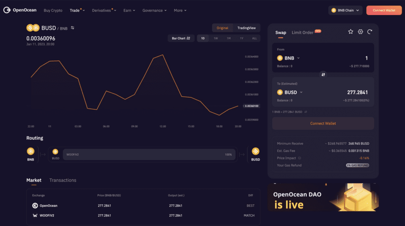Open Buy Crypto page

click(x=53, y=10)
